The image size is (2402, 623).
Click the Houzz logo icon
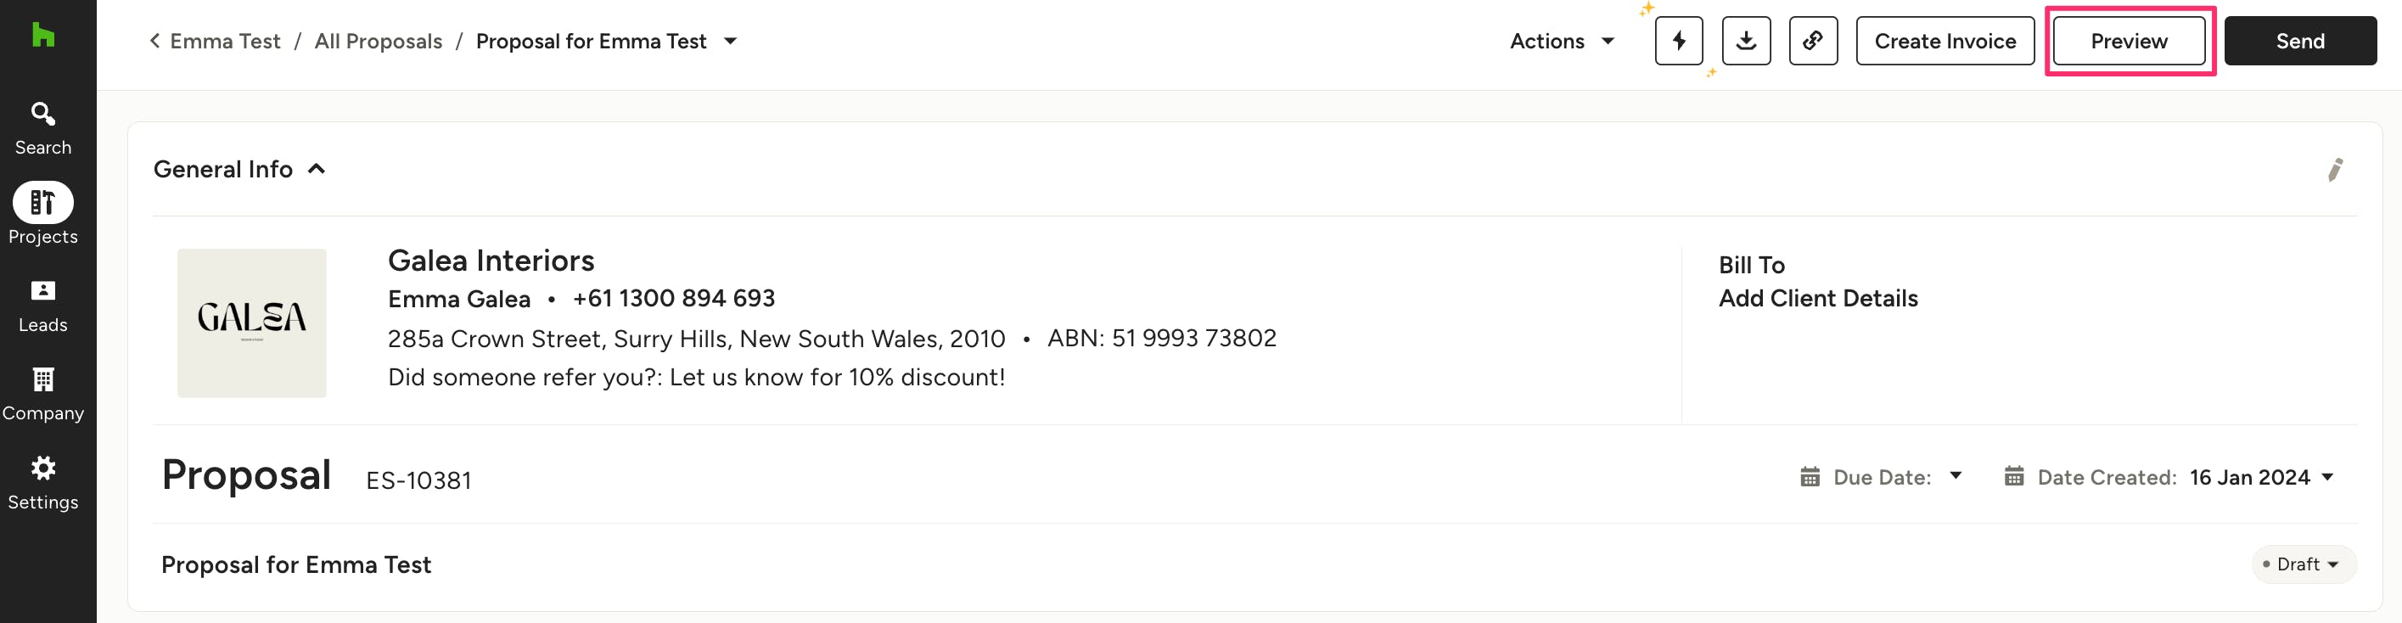pos(43,36)
